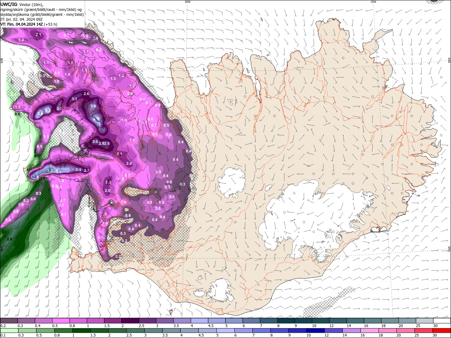Select the 'Vindur (10m)' header text
451x338 pixels.
31,4
